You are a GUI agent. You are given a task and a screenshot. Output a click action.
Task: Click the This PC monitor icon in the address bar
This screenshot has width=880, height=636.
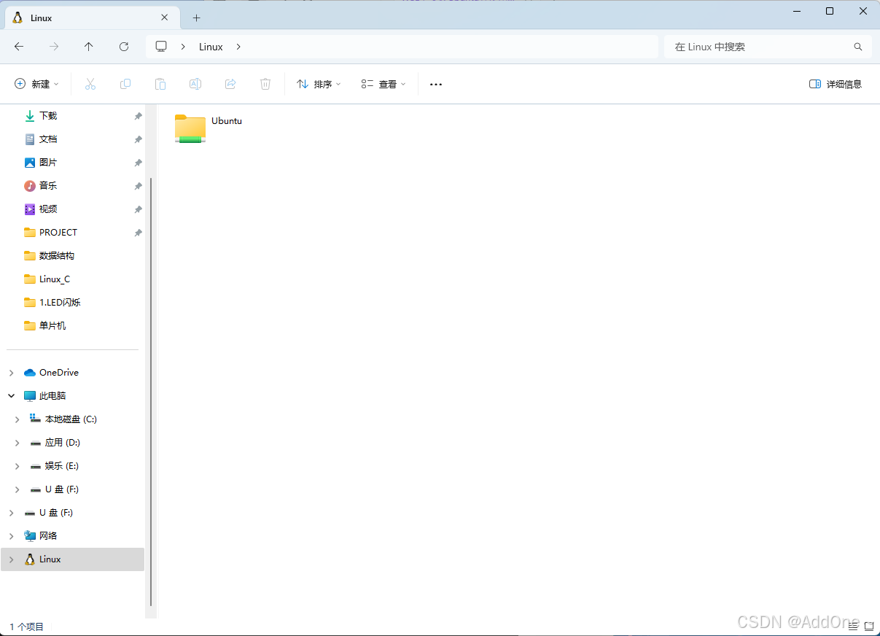pos(161,47)
